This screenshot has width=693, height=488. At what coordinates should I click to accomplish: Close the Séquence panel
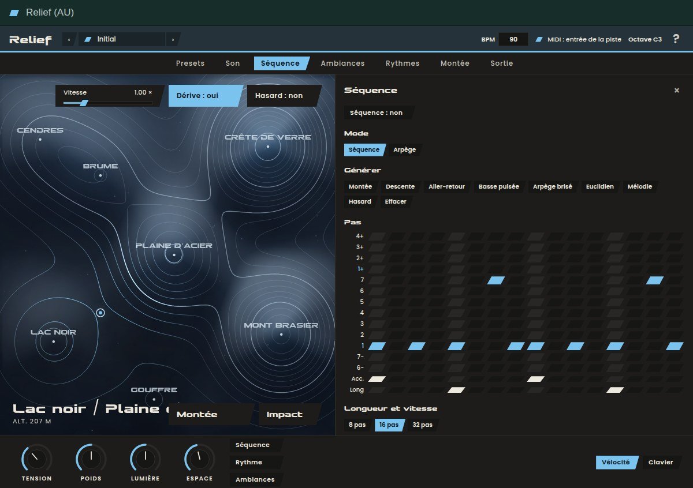click(x=677, y=91)
